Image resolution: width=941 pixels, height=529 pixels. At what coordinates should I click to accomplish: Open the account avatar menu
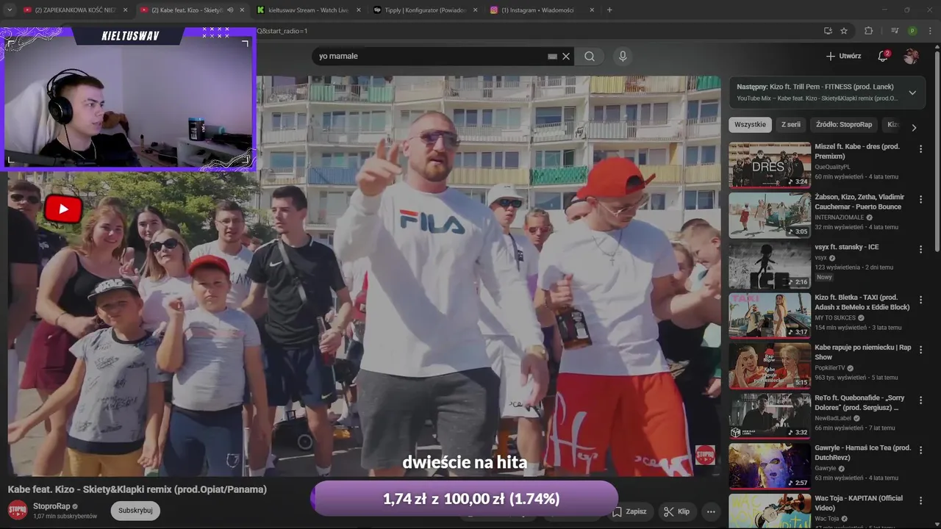911,56
